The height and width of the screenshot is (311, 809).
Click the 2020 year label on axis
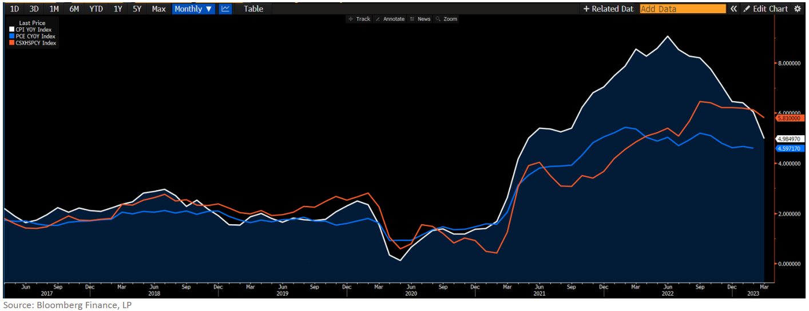pyautogui.click(x=410, y=293)
